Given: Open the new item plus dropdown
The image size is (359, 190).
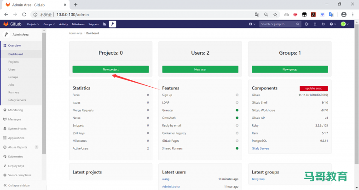Looking at the screenshot, I should (252, 24).
